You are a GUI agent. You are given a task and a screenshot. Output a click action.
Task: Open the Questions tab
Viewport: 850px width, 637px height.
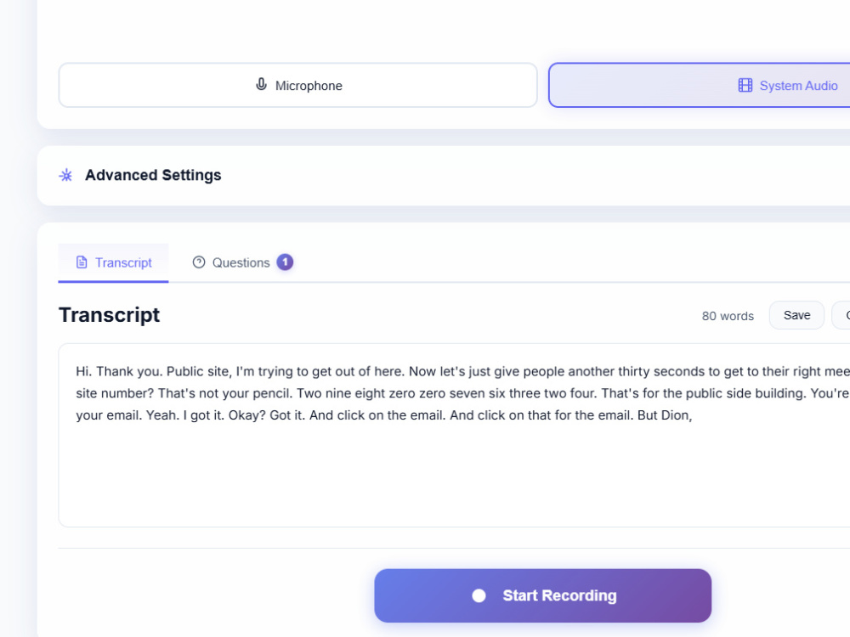(x=242, y=262)
